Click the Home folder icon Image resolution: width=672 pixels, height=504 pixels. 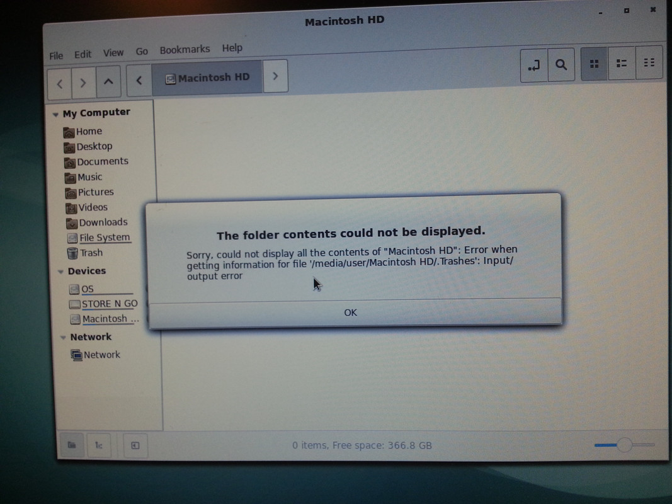tap(69, 132)
